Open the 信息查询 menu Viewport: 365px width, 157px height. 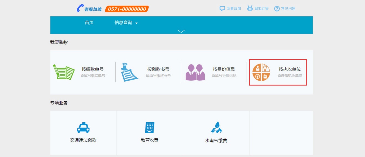[123, 23]
